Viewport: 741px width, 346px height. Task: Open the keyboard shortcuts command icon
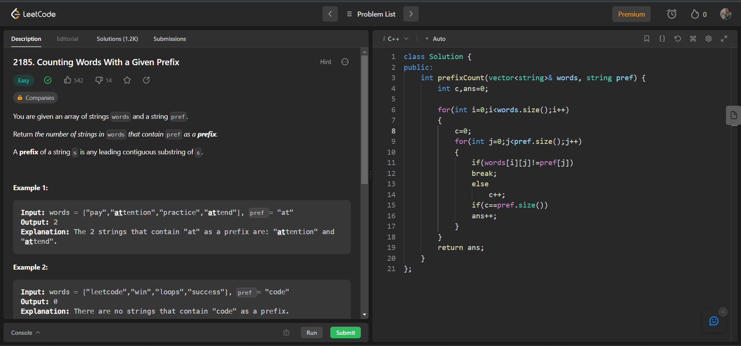(693, 39)
